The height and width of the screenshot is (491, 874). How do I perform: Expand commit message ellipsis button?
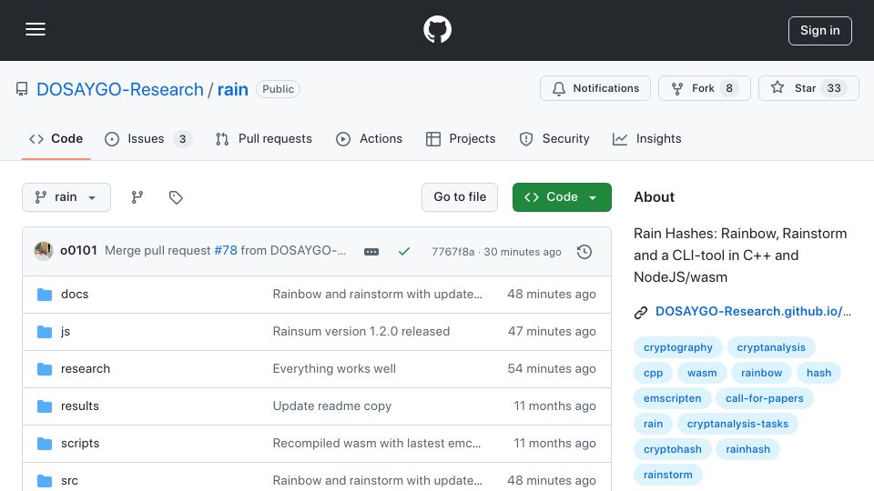[371, 252]
